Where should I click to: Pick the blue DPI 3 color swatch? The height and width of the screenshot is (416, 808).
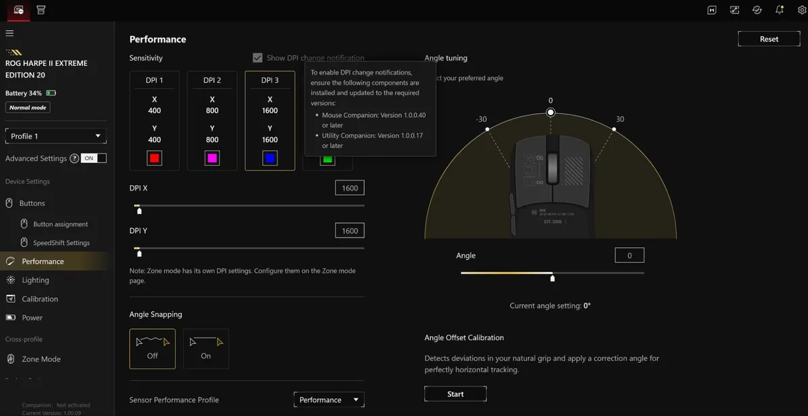[270, 159]
